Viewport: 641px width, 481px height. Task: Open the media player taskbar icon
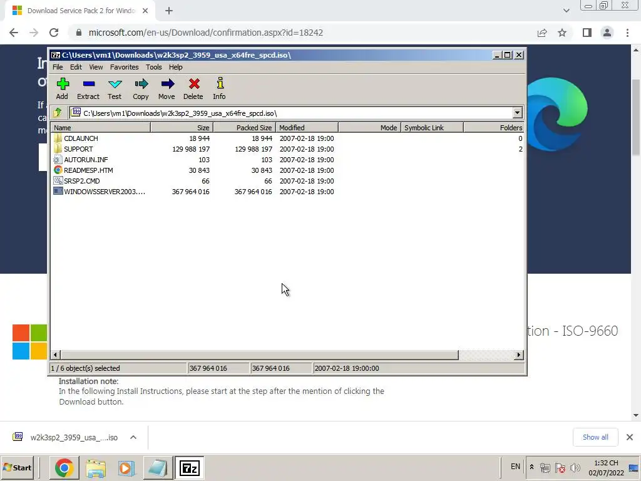coord(126,468)
